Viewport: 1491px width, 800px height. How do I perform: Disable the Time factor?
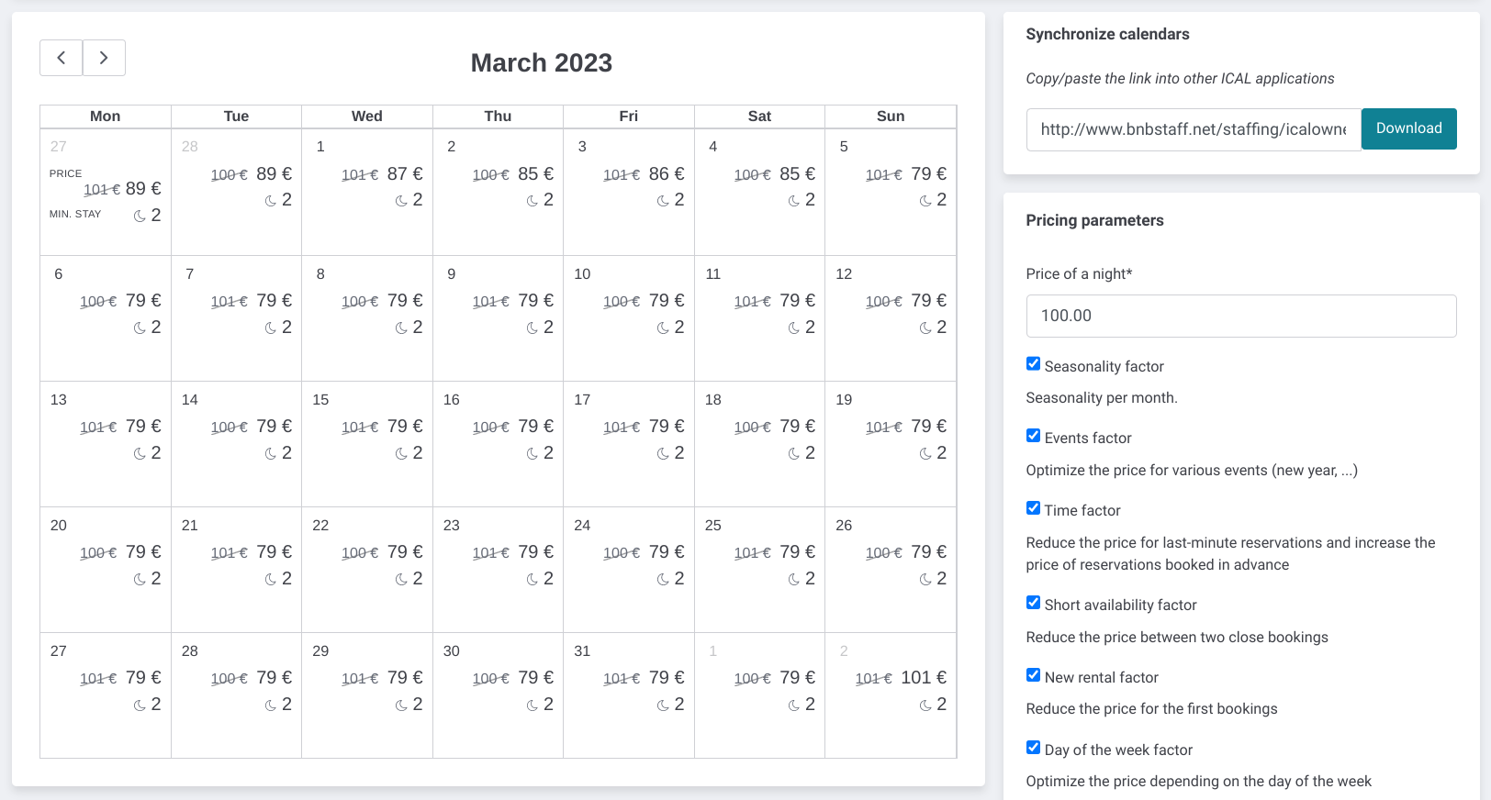tap(1033, 507)
